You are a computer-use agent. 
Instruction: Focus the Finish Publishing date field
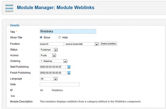(53, 73)
